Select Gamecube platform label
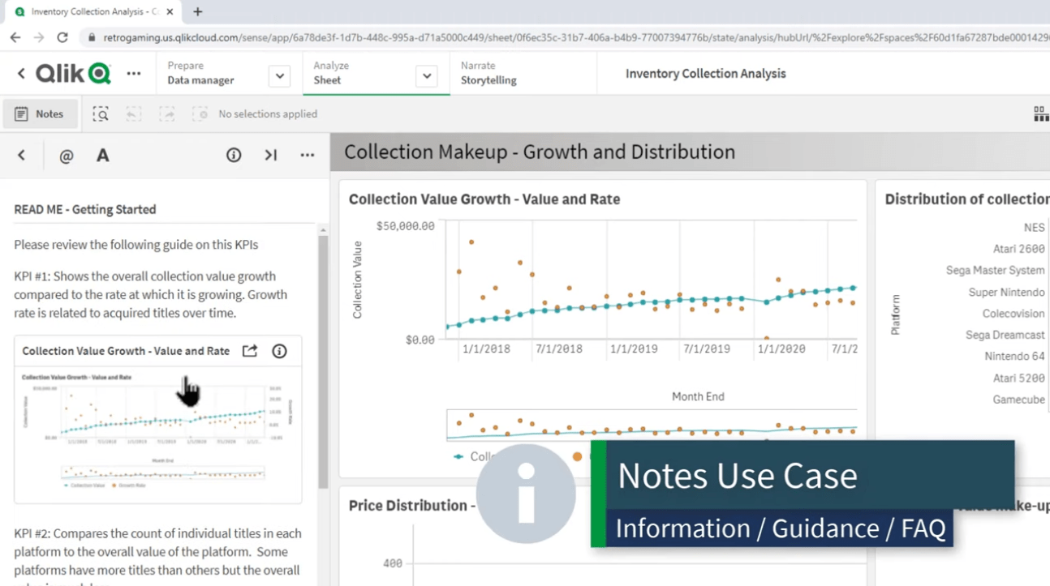Viewport: 1050px width, 586px height. coord(1018,400)
